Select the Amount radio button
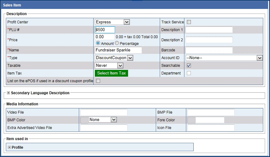The image size is (270, 157). coord(98,43)
